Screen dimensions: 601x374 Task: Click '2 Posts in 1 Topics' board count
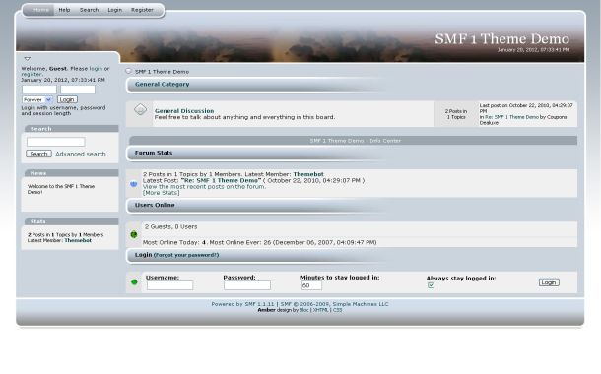(456, 114)
